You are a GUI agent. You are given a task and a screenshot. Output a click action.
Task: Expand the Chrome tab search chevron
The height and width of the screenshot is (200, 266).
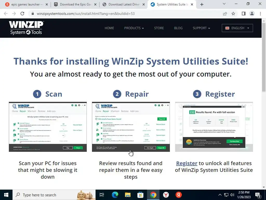pyautogui.click(x=224, y=4)
